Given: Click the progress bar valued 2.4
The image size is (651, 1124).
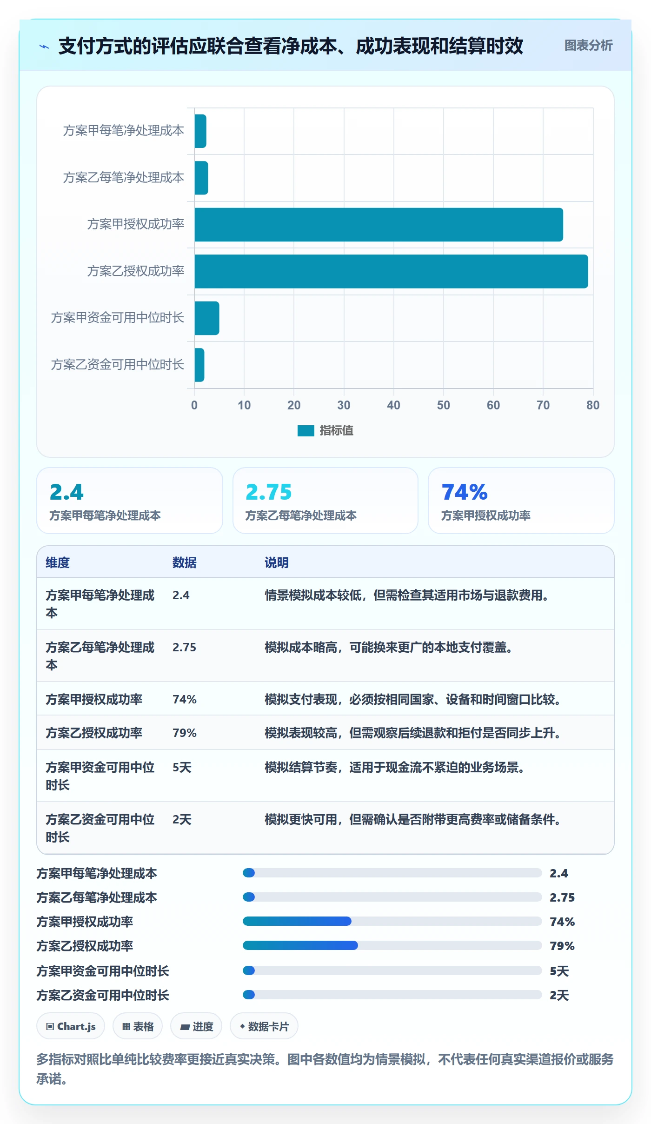Looking at the screenshot, I should [392, 873].
